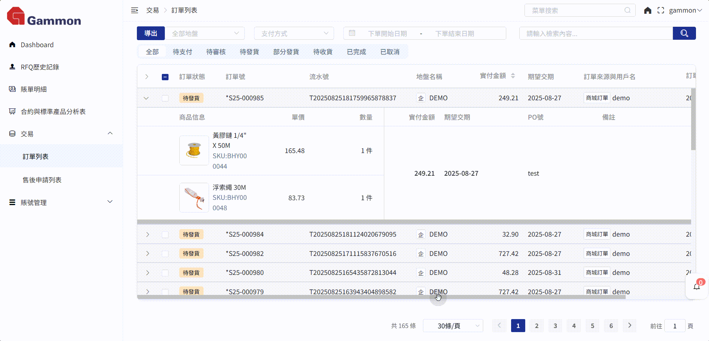
Task: Check the box for order S25-000985
Action: 165,98
